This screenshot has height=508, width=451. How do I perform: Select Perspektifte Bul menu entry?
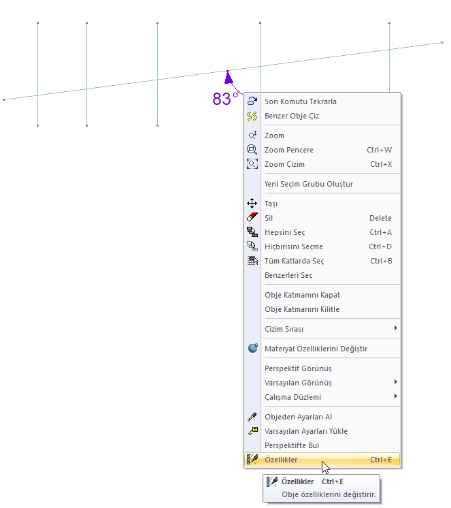pos(322,445)
